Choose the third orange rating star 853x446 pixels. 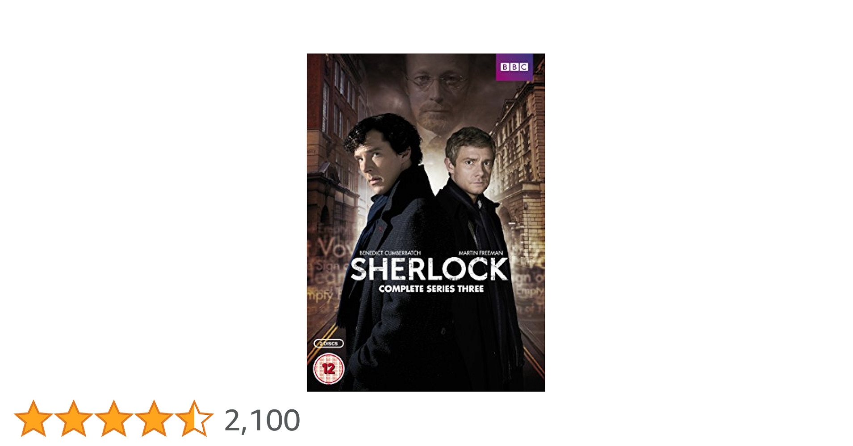[x=114, y=418]
